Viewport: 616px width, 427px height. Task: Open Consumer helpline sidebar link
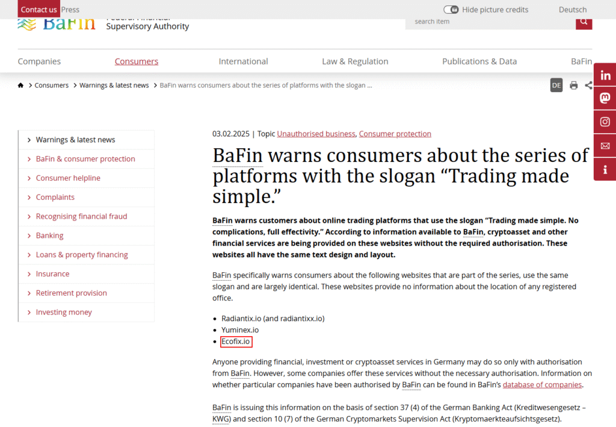68,178
